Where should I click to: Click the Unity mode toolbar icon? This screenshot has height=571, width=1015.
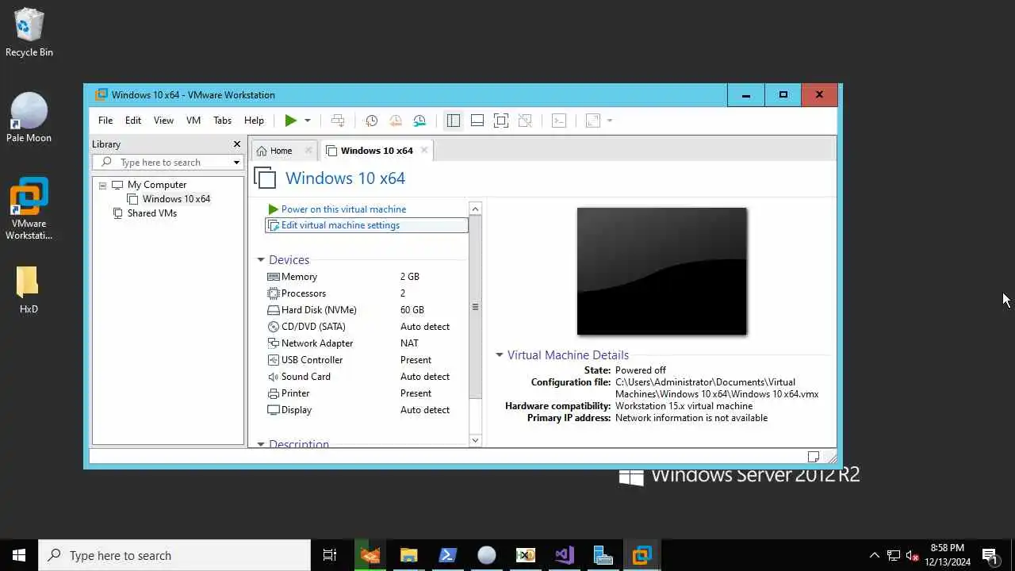click(x=525, y=121)
